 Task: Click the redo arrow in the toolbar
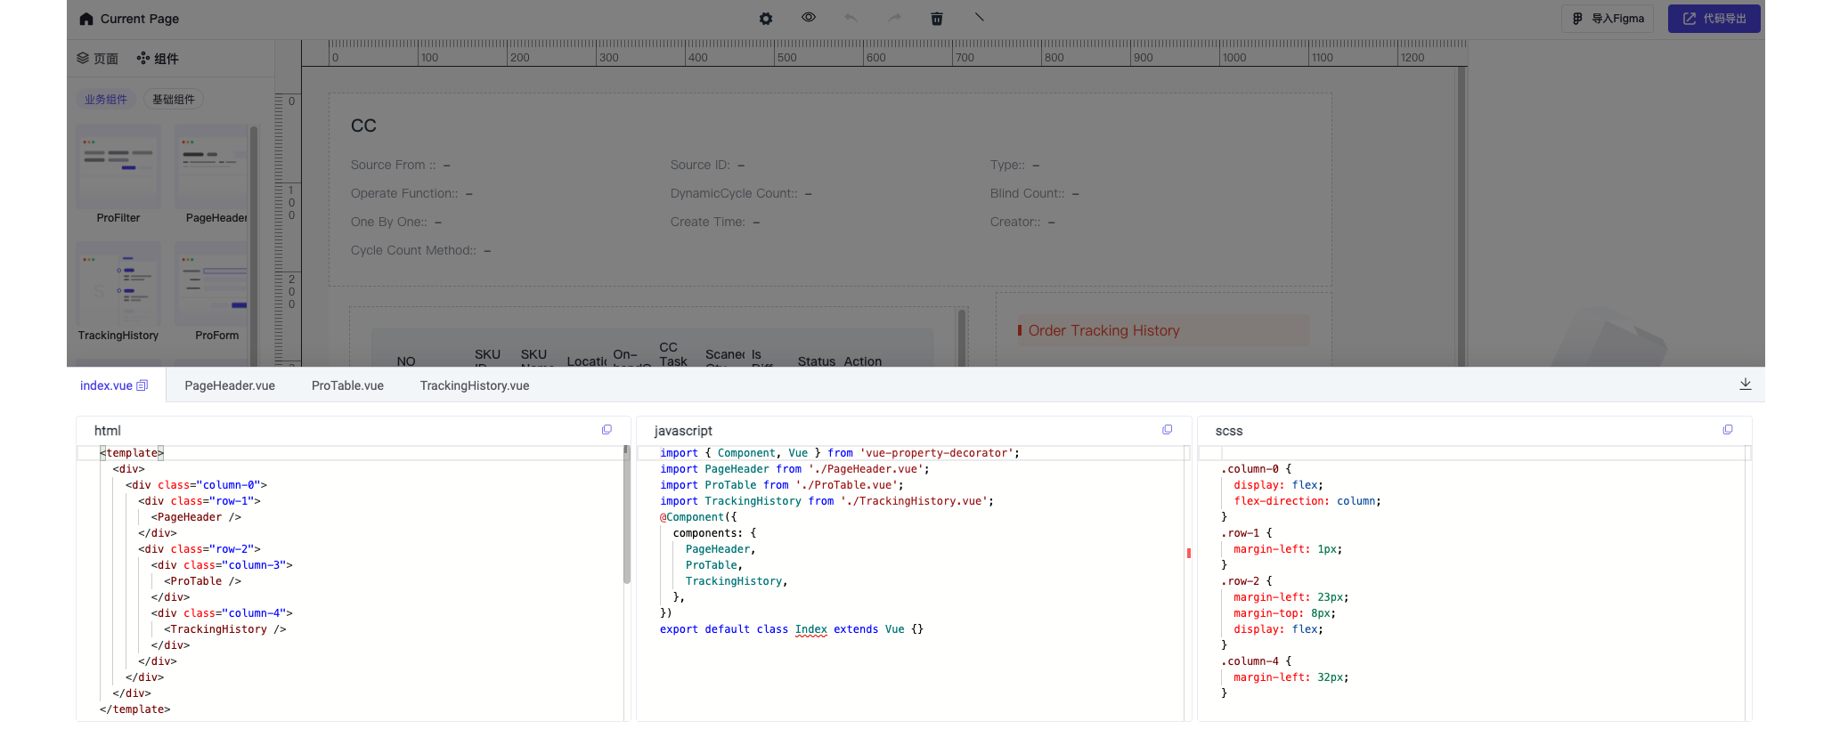[x=894, y=19]
